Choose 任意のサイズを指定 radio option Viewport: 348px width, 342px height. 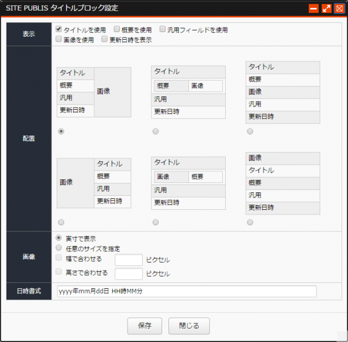coord(58,247)
